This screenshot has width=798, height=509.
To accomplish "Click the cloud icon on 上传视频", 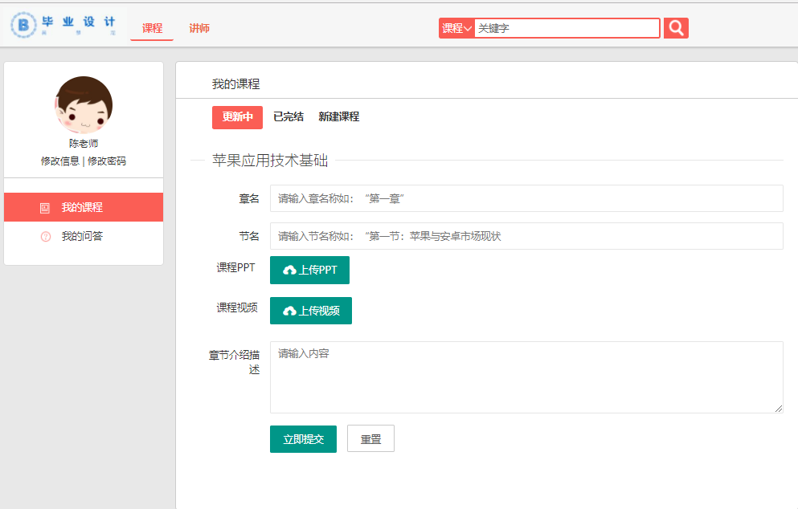I will pos(290,311).
